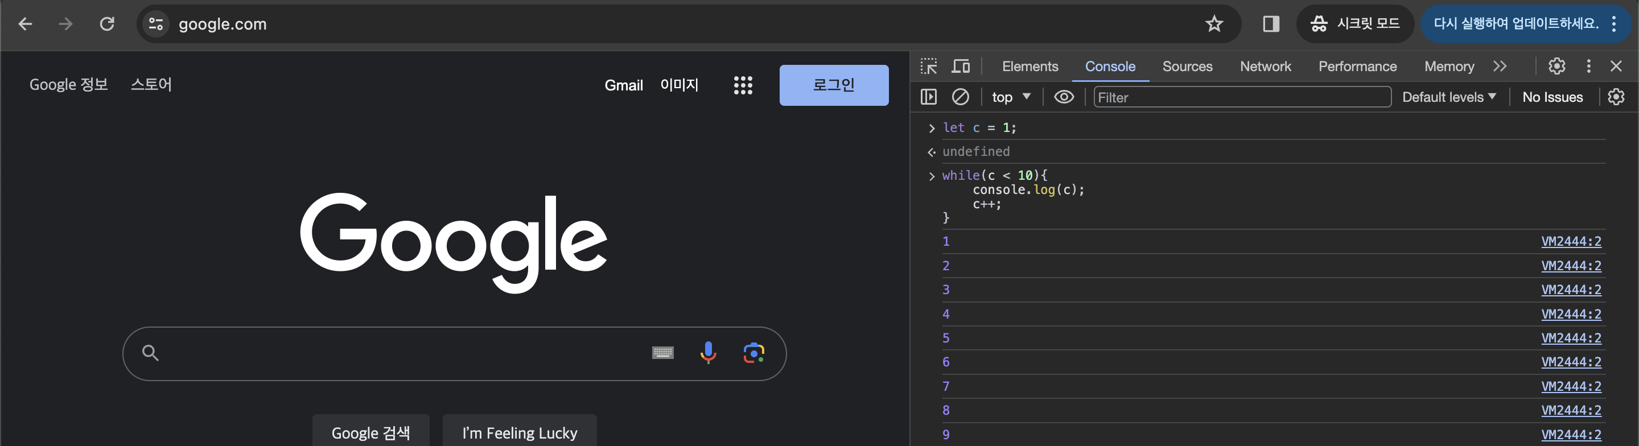Toggle the browser side panel icon
The image size is (1639, 446).
1271,24
